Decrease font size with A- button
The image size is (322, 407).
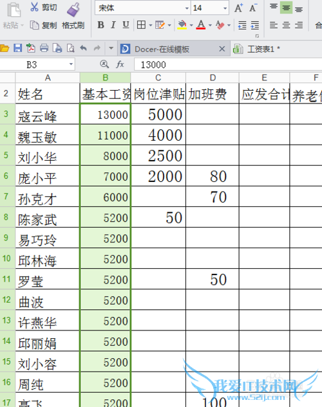tap(253, 8)
